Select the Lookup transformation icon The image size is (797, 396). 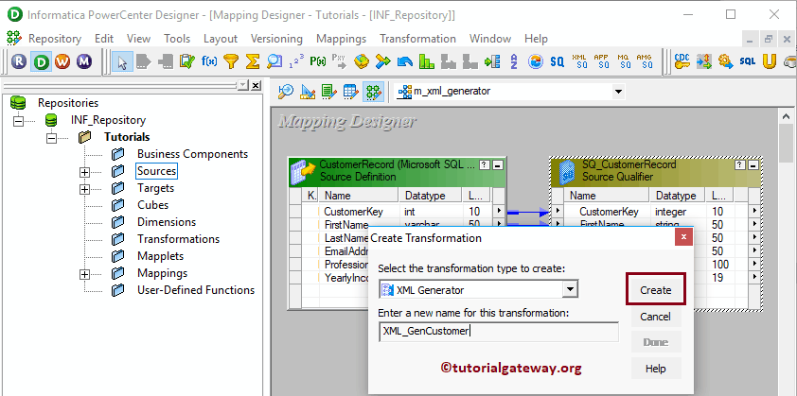275,62
